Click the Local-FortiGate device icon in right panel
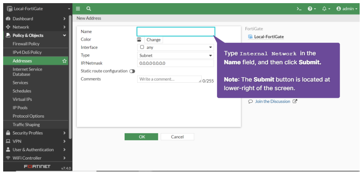 [250, 36]
